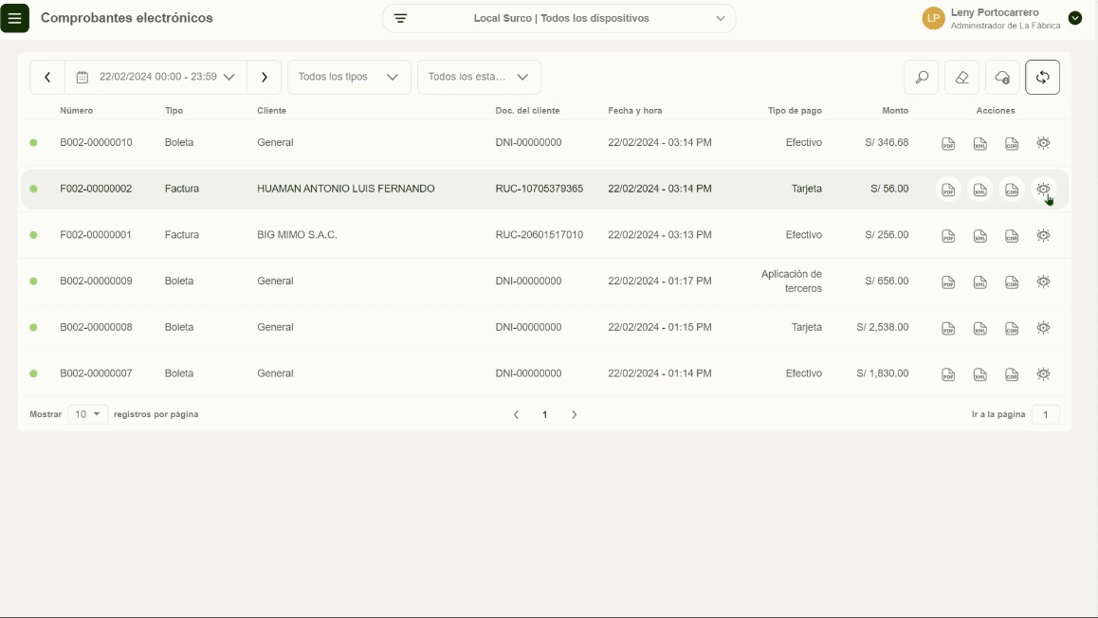View details of B002-00000007
The image size is (1098, 618).
1043,373
